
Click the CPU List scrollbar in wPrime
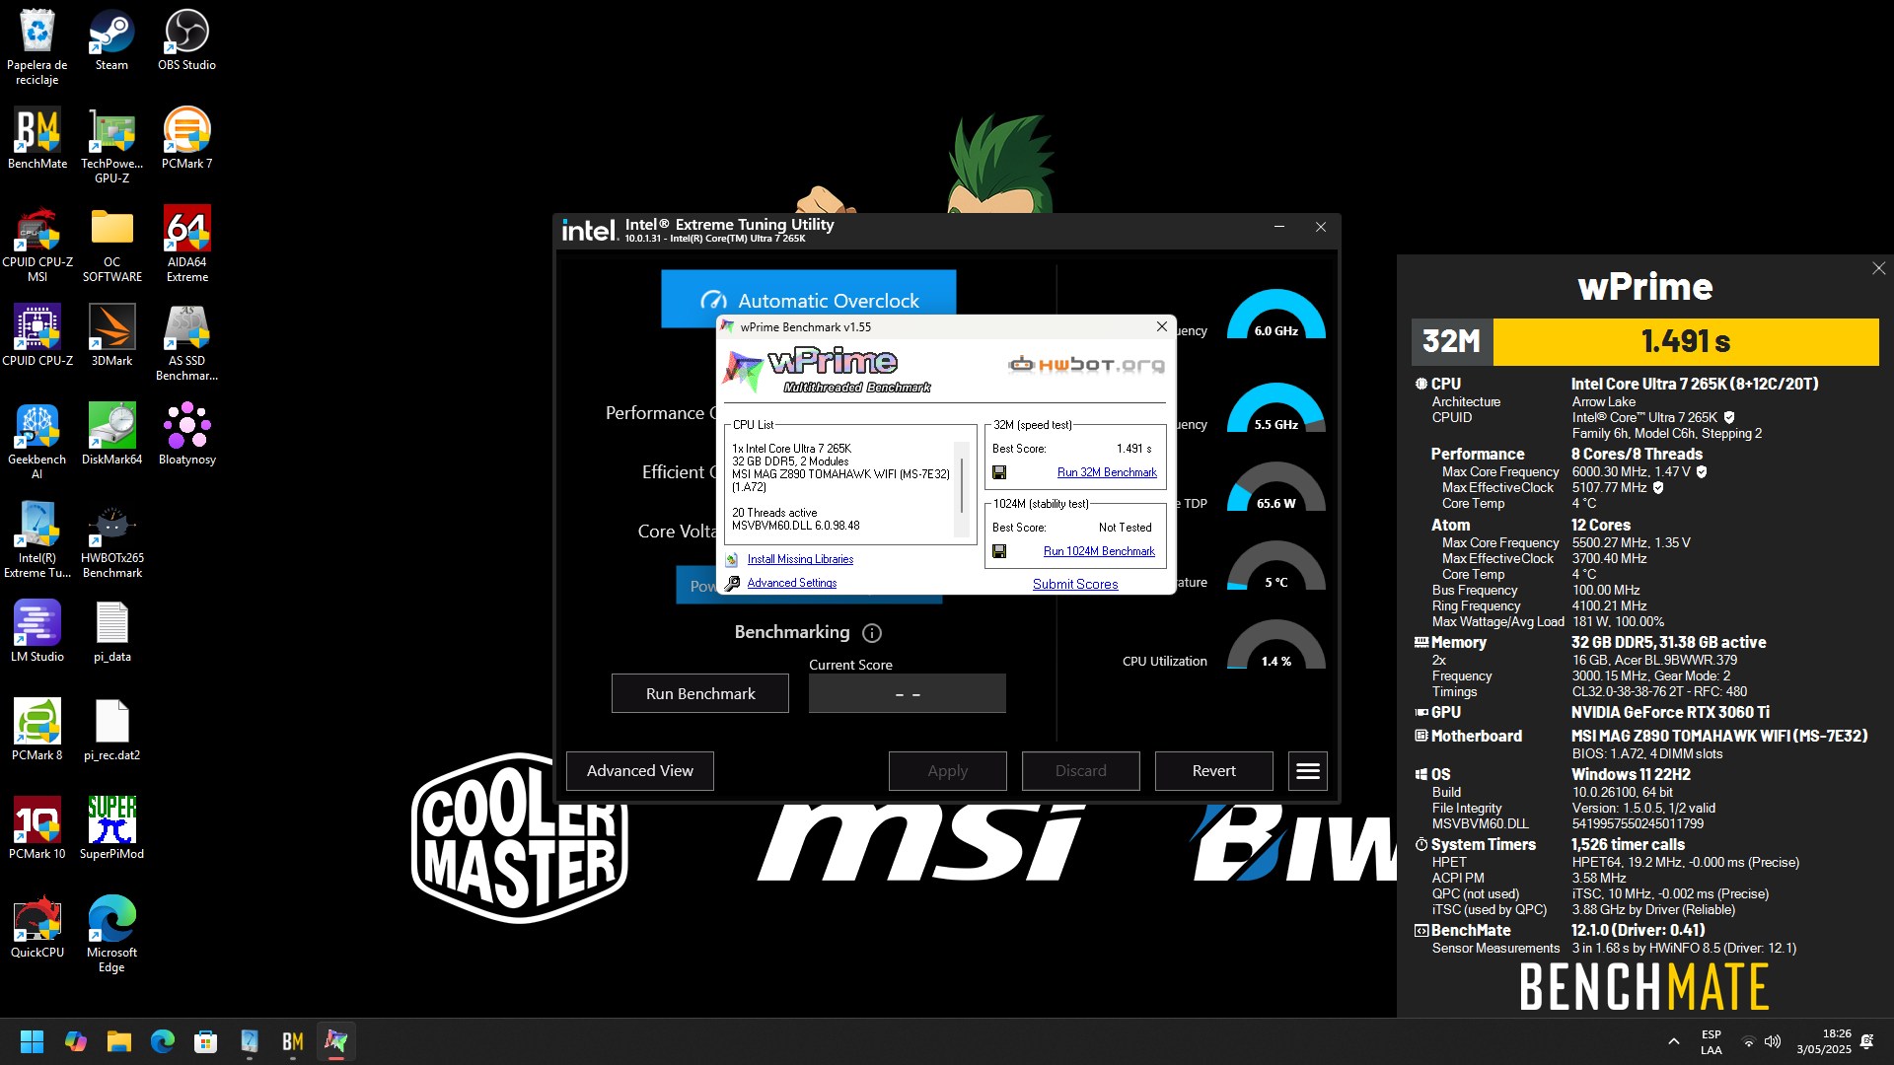coord(962,488)
